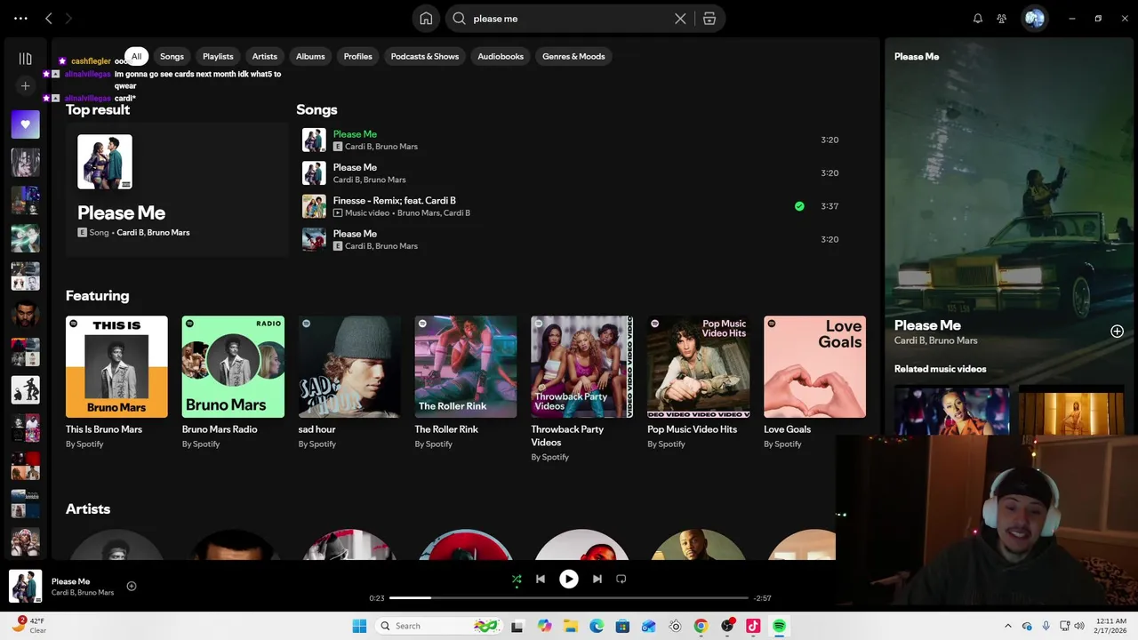Click the Windows taskbar Search box
The image size is (1138, 640).
[x=437, y=626]
